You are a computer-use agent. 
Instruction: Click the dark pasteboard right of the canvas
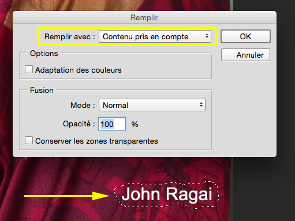tap(264, 189)
